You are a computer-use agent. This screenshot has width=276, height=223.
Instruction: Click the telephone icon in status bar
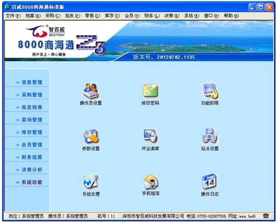click(266, 215)
